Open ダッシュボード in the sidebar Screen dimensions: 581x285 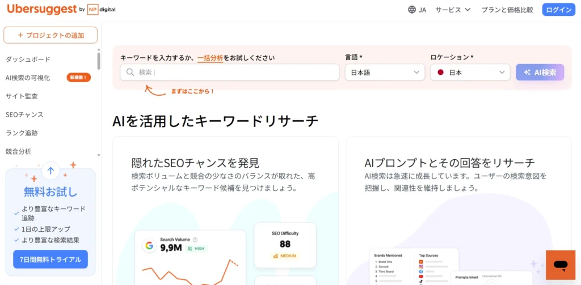point(28,59)
